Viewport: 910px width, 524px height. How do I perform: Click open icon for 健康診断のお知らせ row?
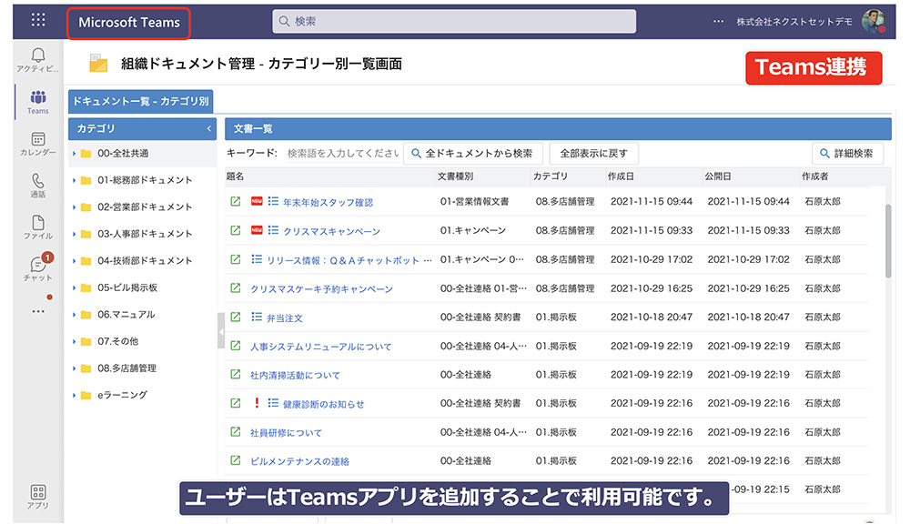tap(236, 403)
